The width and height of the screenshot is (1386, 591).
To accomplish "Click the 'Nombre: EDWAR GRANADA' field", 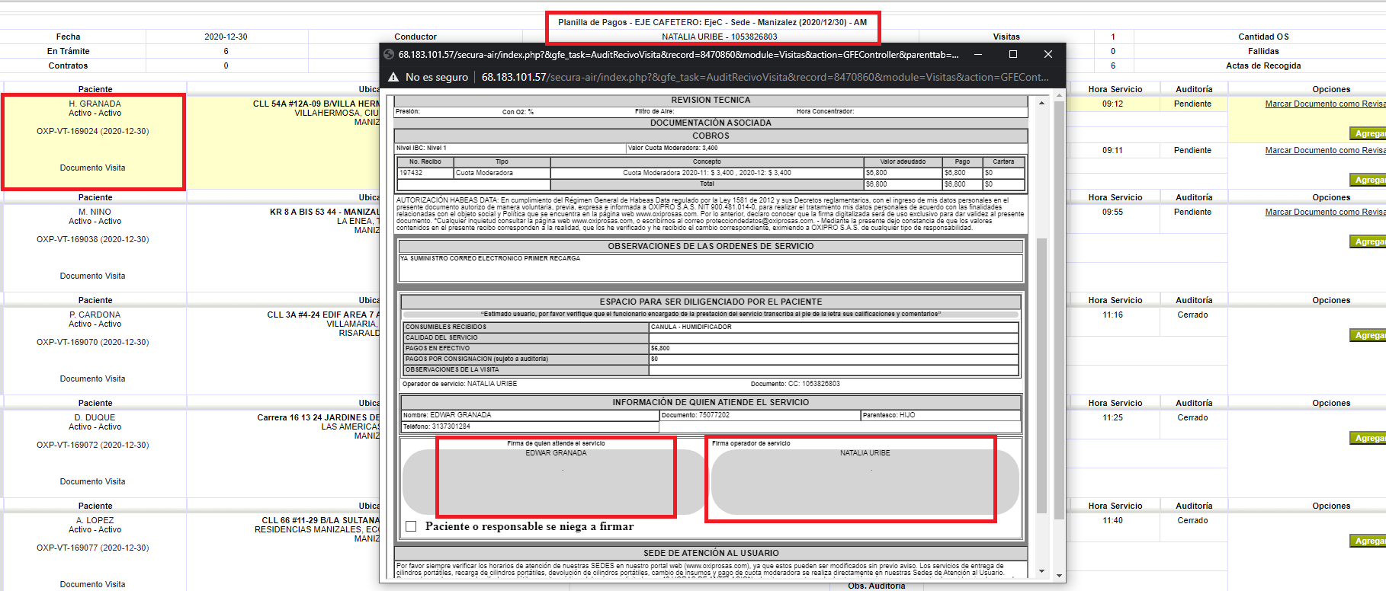I will pos(530,415).
